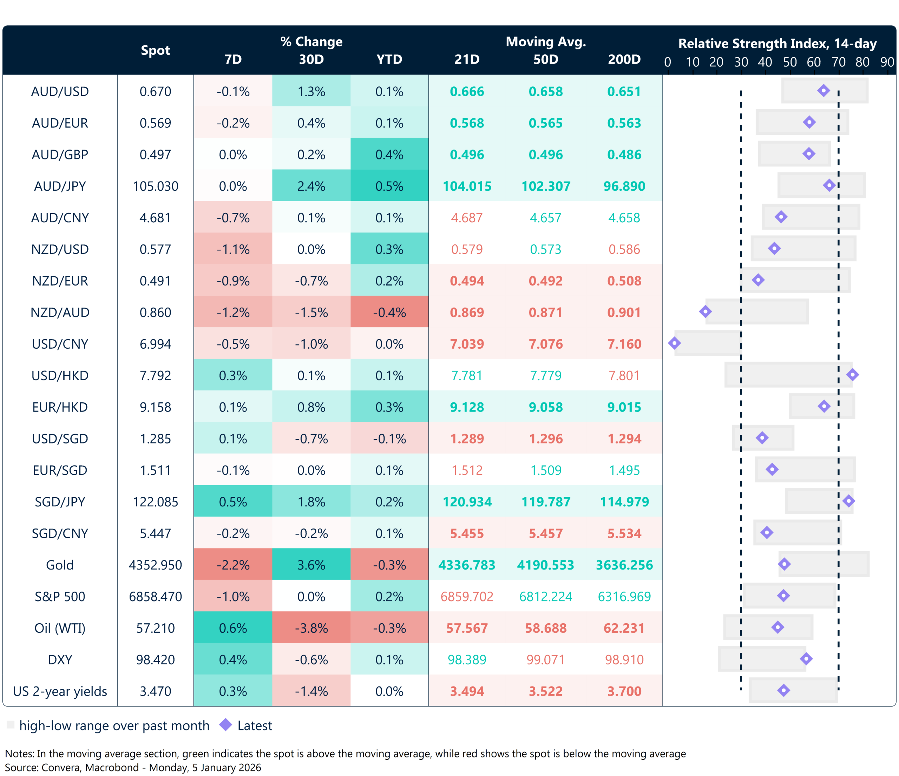
Task: Click the USD/HKD RSI diamond marker
Action: point(853,375)
